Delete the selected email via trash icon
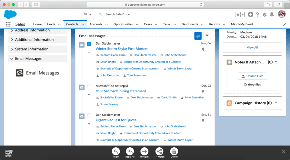Image resolution: width=290 pixels, height=160 pixels. tap(174, 151)
